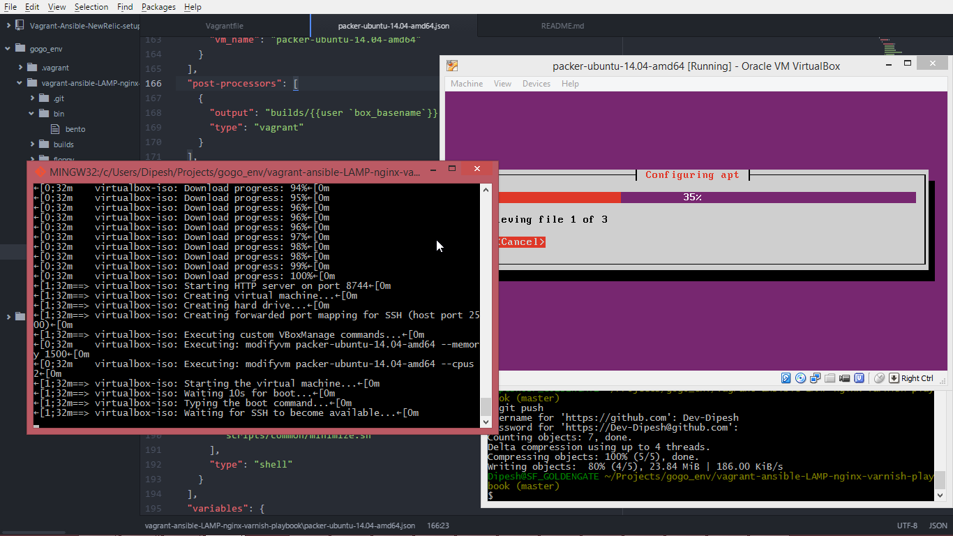This screenshot has width=953, height=536.
Task: Switch to the packer-ubuntu-14.04-amd64.json tab
Action: [x=394, y=26]
